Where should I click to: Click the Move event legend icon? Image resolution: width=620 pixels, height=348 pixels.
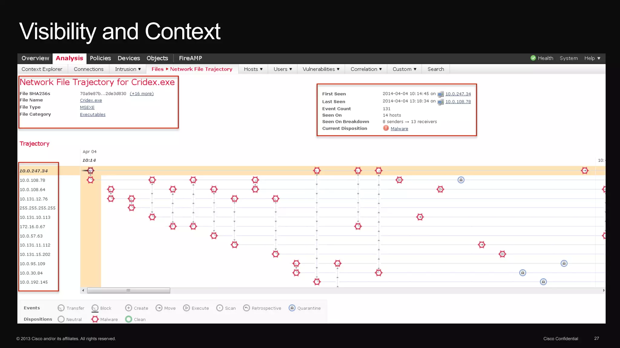click(159, 308)
